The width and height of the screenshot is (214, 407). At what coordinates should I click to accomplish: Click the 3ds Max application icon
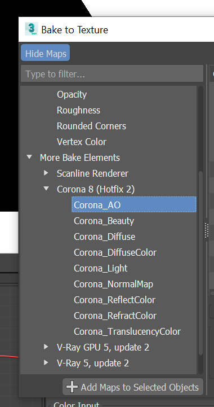tap(32, 29)
